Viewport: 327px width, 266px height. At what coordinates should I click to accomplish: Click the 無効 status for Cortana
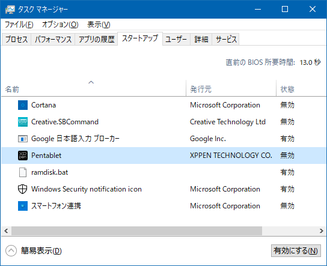pos(287,105)
